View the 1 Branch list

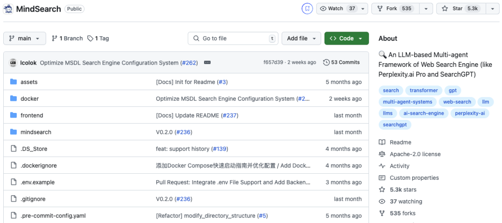67,39
